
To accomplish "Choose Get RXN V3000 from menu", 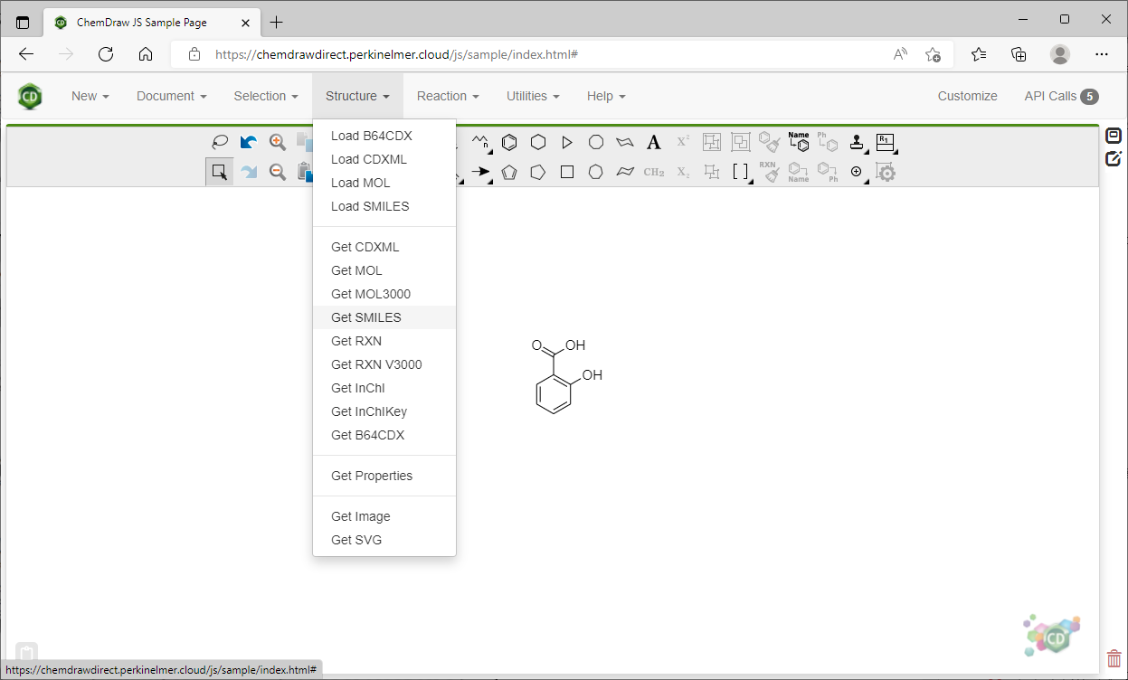I will 384,364.
